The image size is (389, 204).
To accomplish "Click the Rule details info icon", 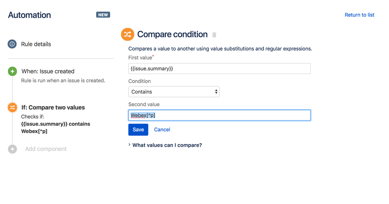I will pos(12,44).
